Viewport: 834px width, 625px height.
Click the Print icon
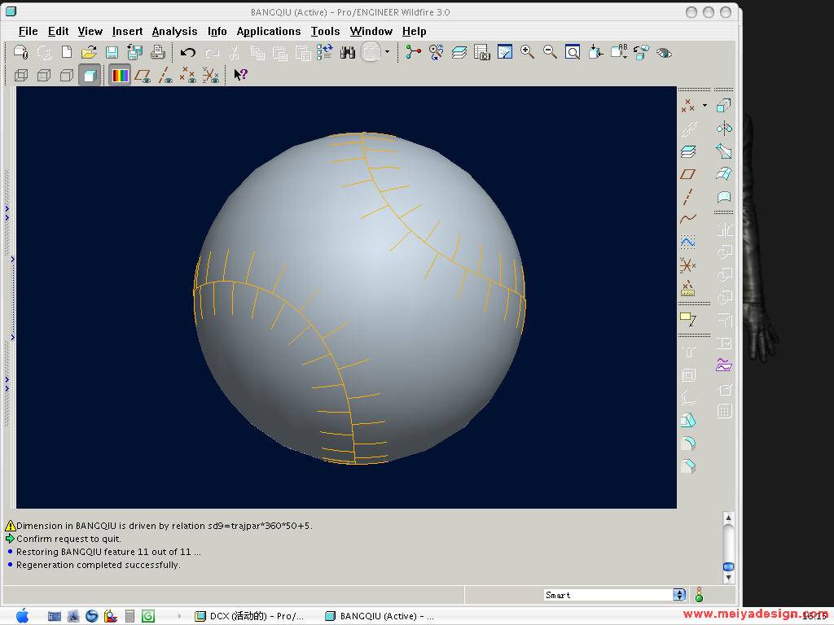click(158, 53)
